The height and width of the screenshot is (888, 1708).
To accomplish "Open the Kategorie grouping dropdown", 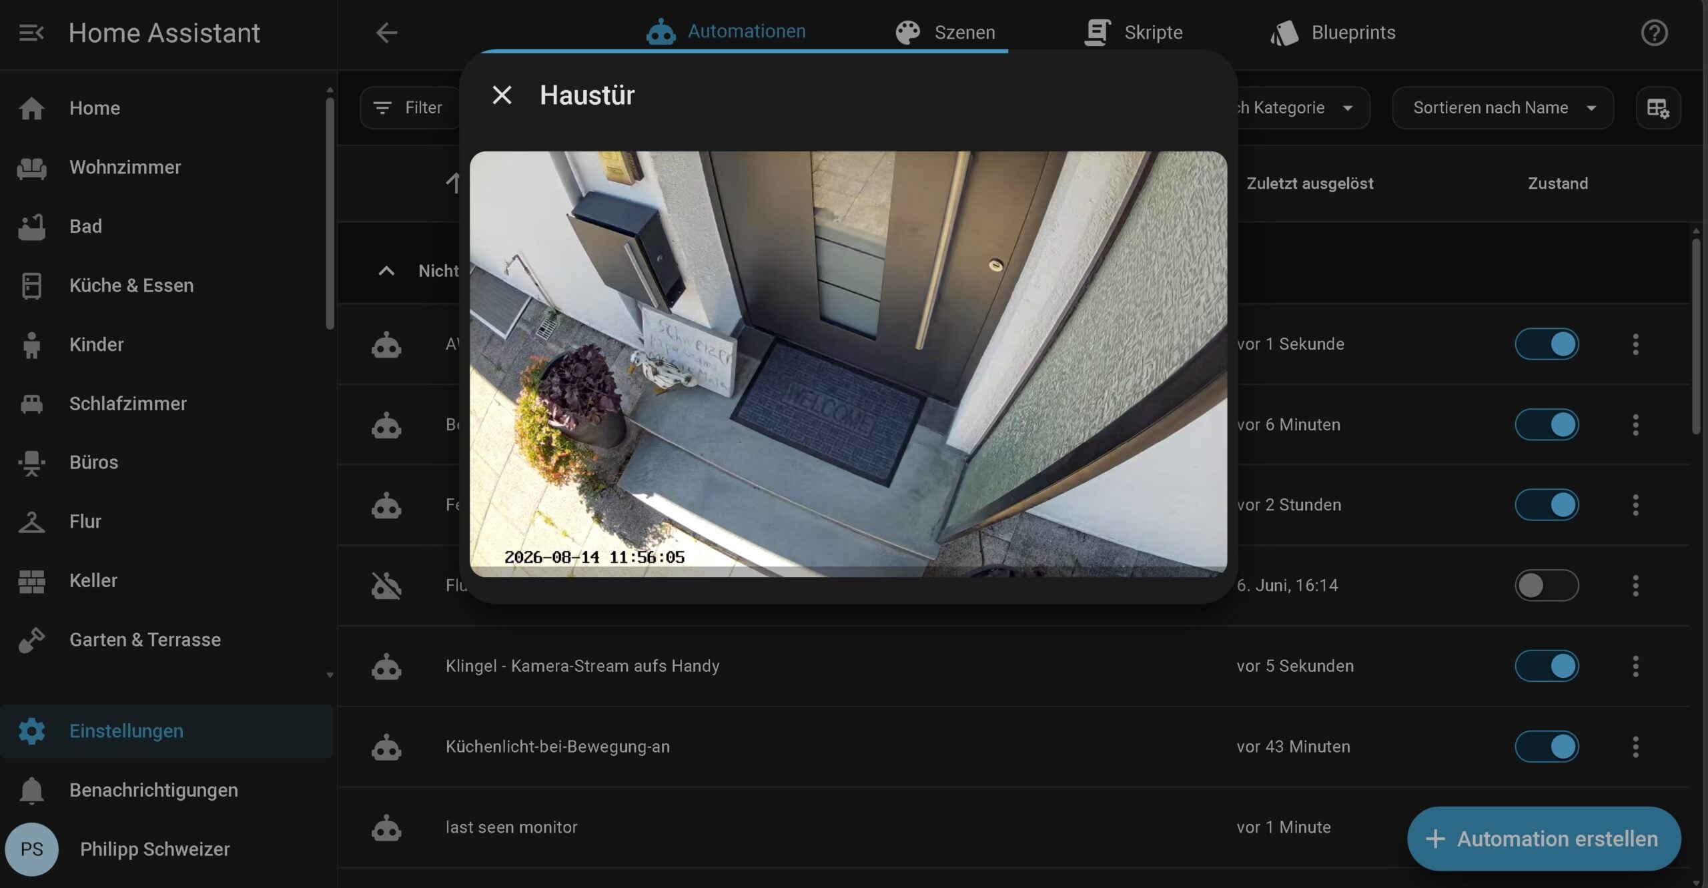I will click(x=1303, y=108).
